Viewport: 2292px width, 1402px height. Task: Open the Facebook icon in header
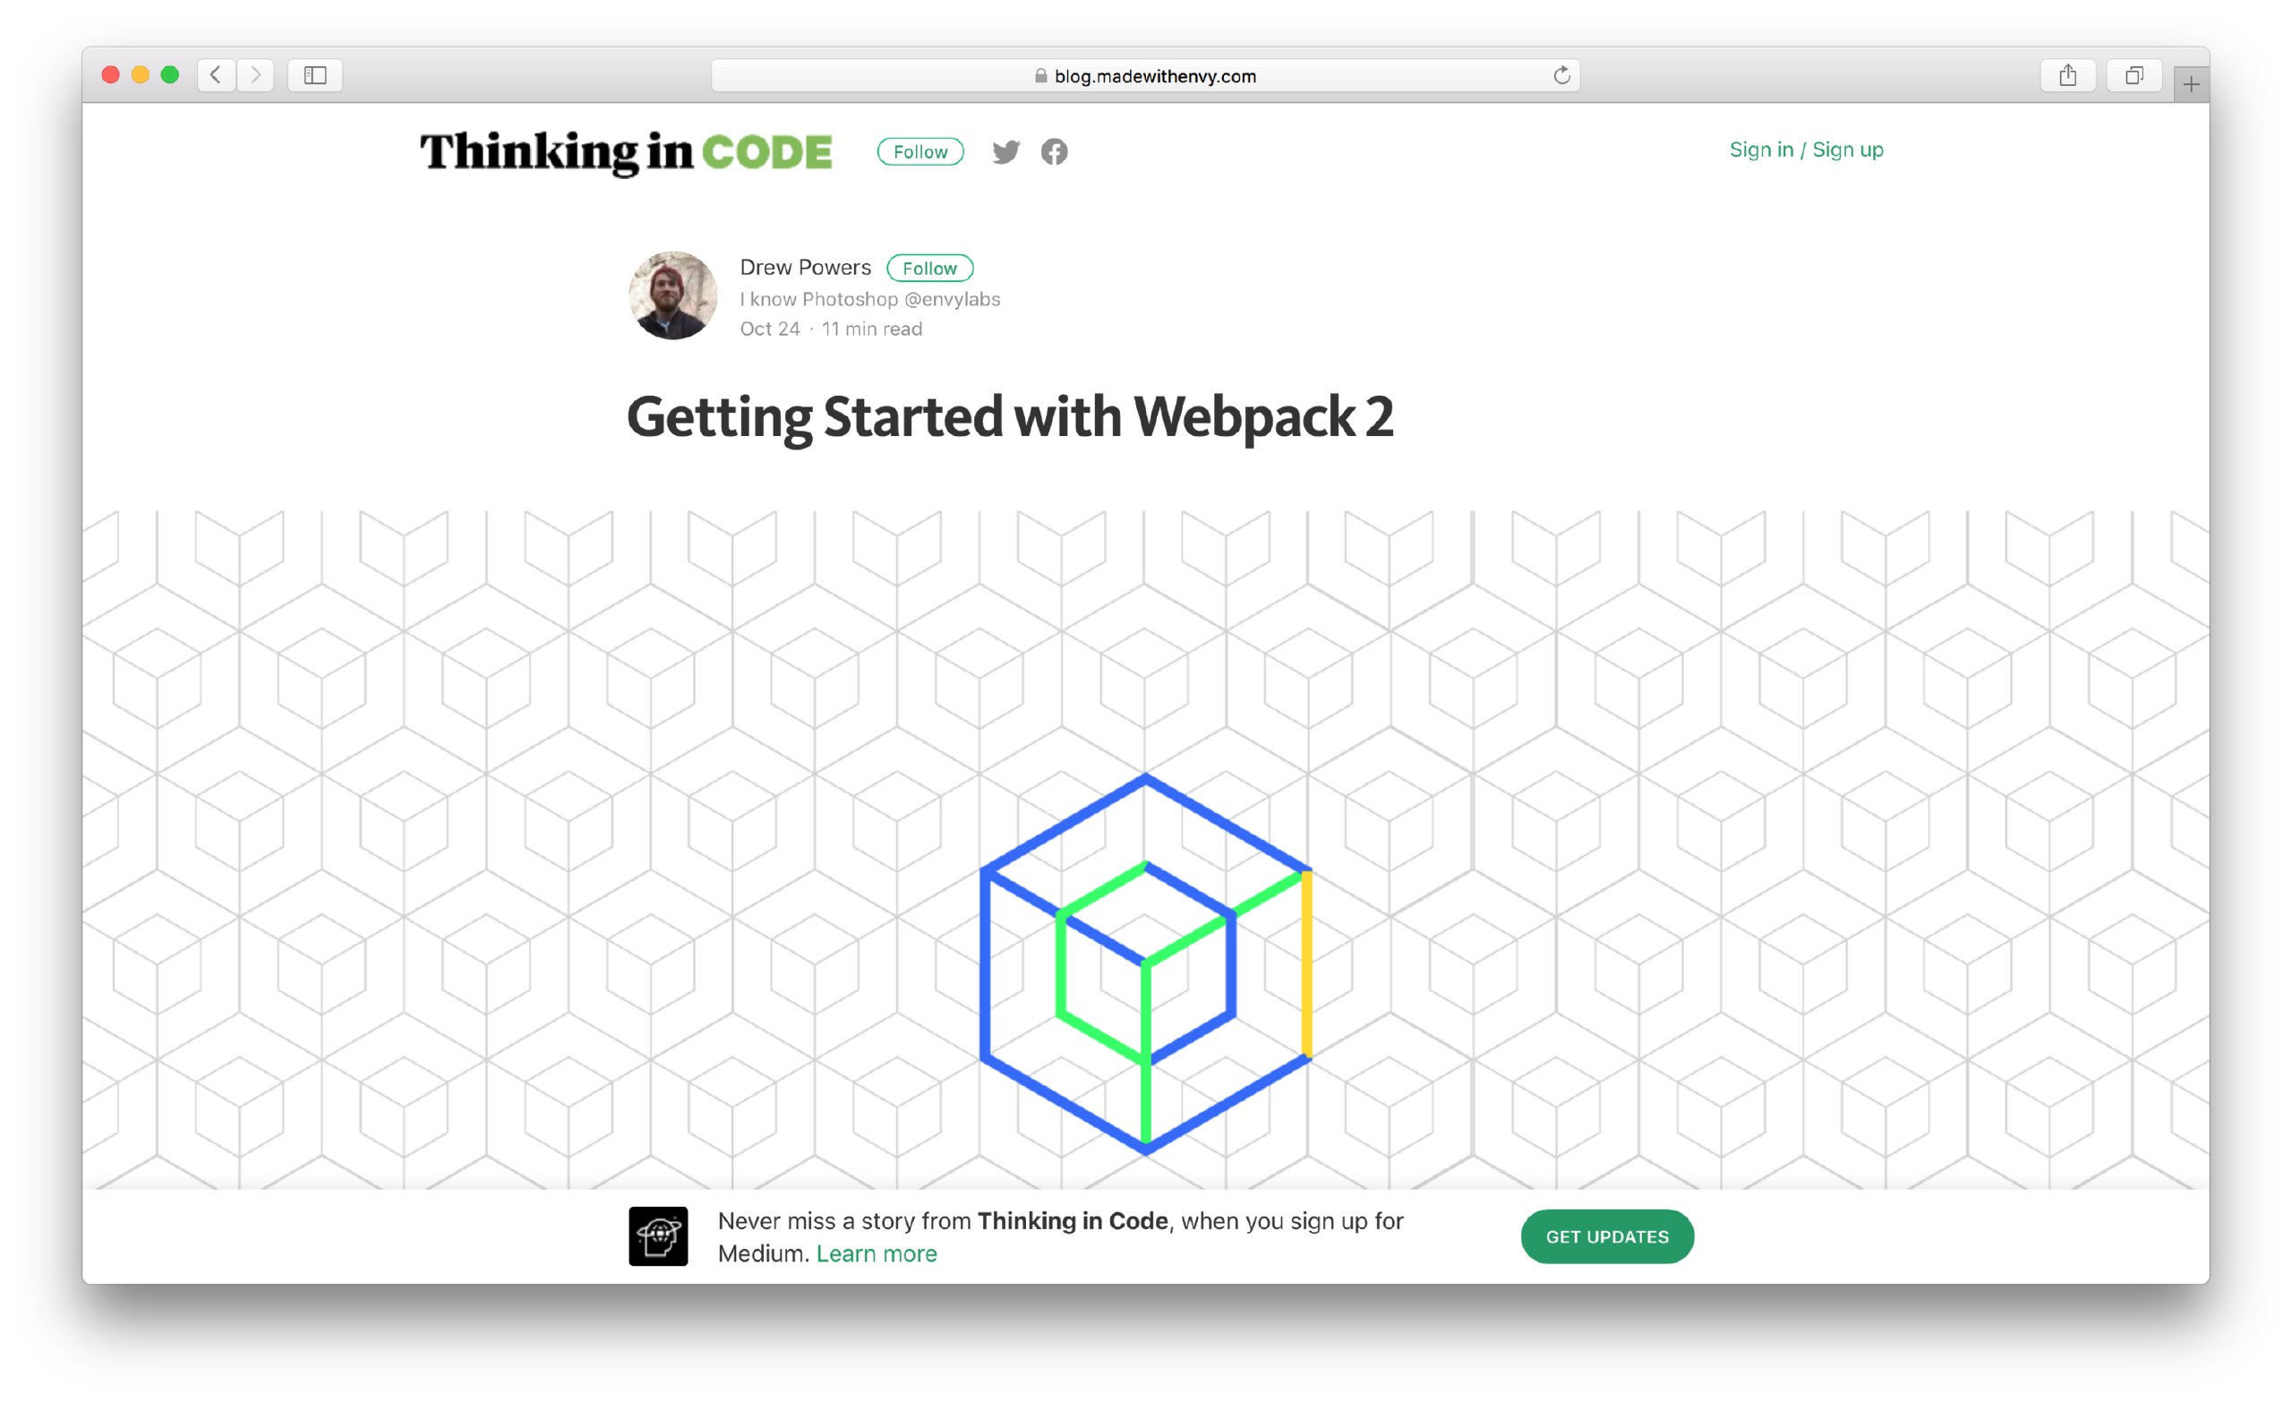coord(1054,151)
